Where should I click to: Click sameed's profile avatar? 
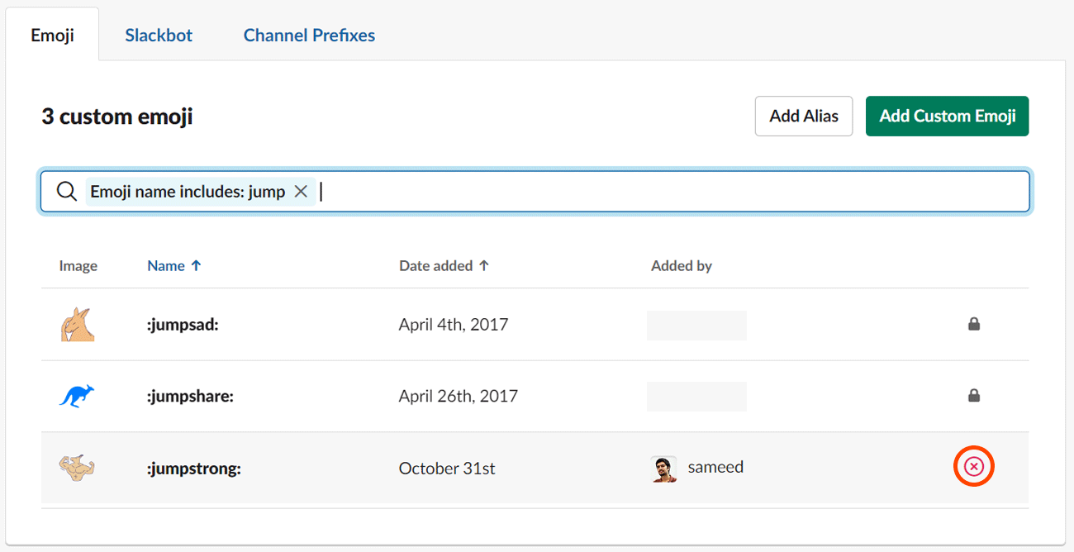point(663,467)
